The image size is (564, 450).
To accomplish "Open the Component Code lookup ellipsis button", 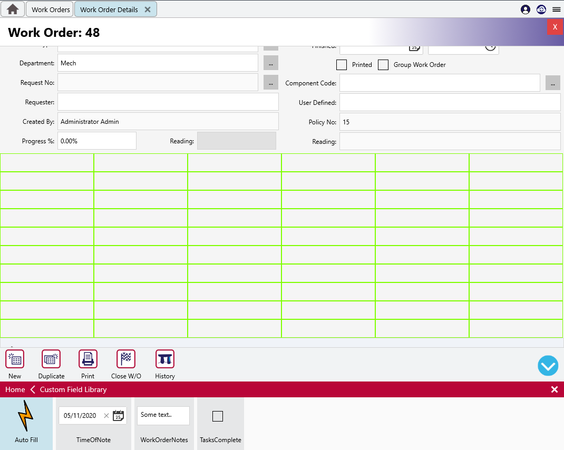I will (552, 83).
